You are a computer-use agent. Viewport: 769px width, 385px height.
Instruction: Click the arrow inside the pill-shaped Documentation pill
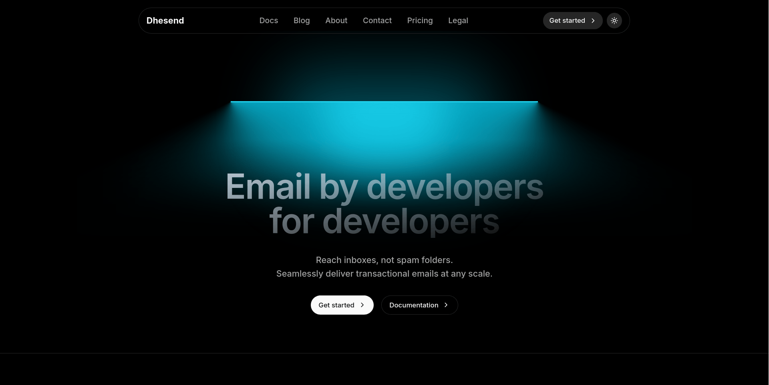pyautogui.click(x=446, y=305)
